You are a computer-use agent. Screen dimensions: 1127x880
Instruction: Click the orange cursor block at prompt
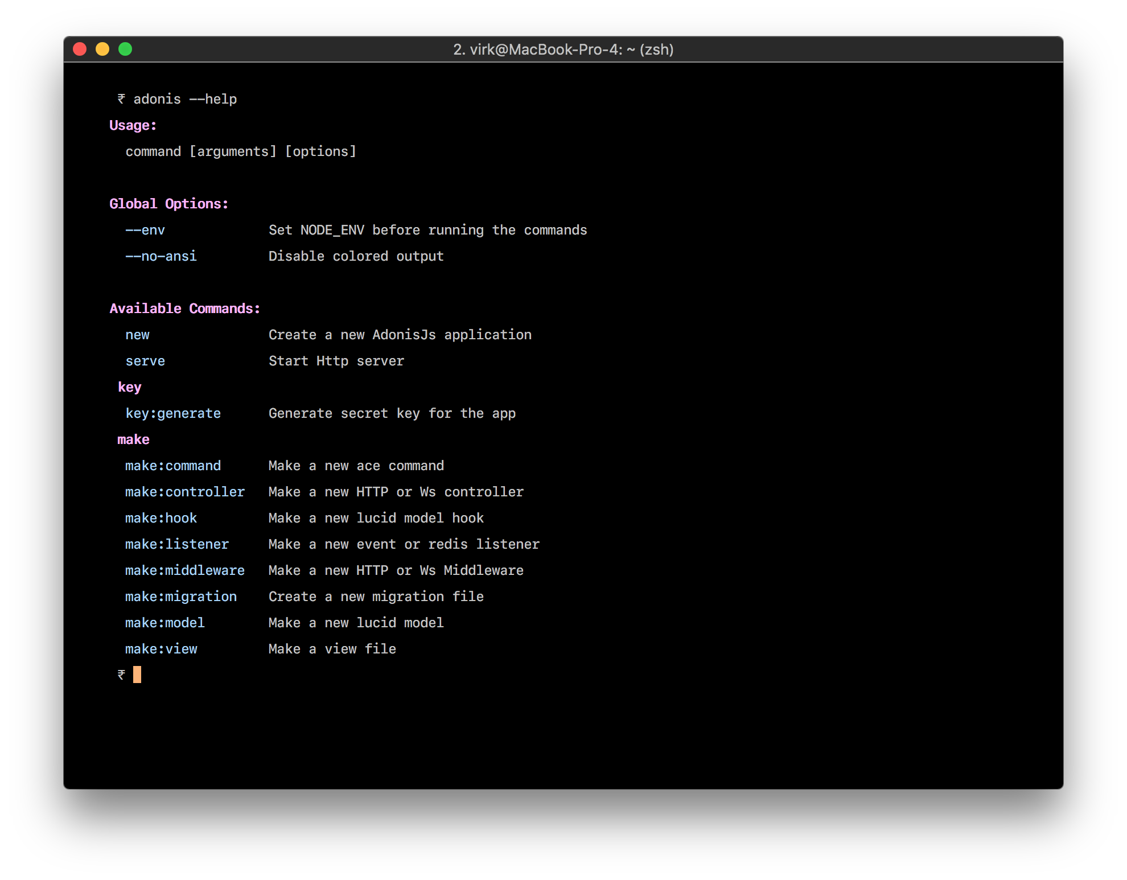[x=137, y=675]
